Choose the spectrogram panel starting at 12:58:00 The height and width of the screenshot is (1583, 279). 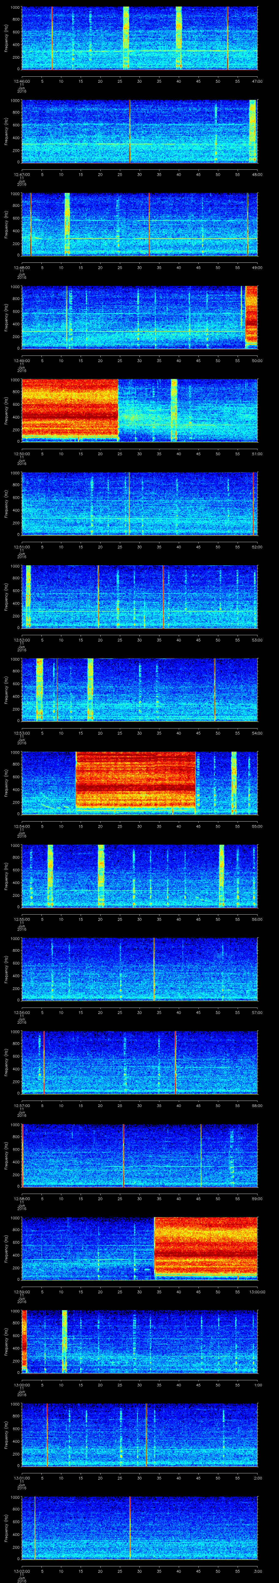click(140, 1155)
